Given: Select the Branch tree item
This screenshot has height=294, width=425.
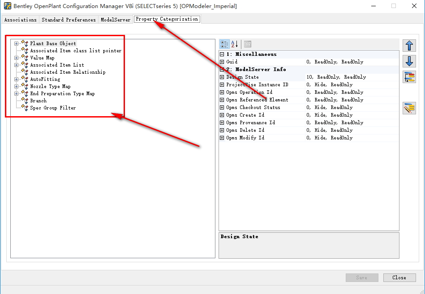Looking at the screenshot, I should (x=38, y=101).
